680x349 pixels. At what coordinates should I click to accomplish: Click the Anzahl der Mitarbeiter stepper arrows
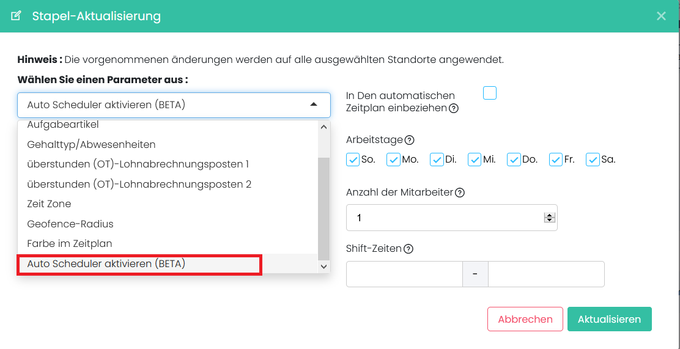pos(549,218)
